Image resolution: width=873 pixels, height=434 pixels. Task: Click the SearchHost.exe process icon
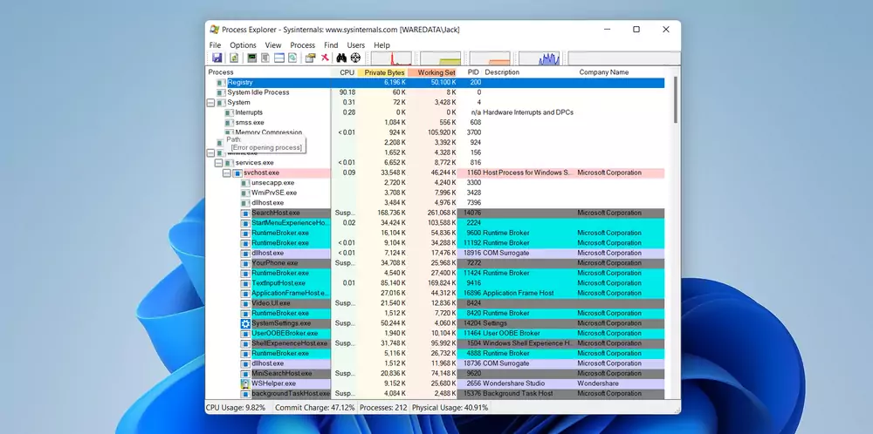point(245,213)
